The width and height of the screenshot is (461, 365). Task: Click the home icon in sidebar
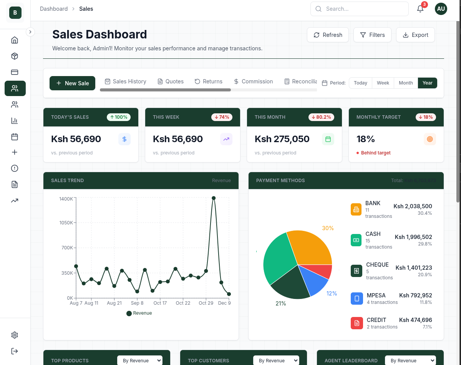click(15, 40)
